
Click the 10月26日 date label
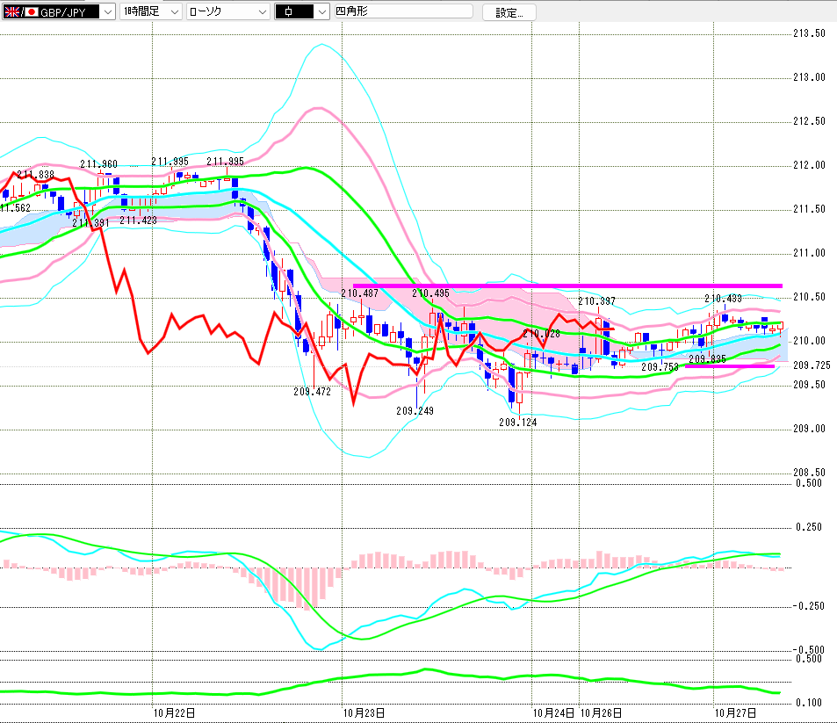tap(601, 712)
